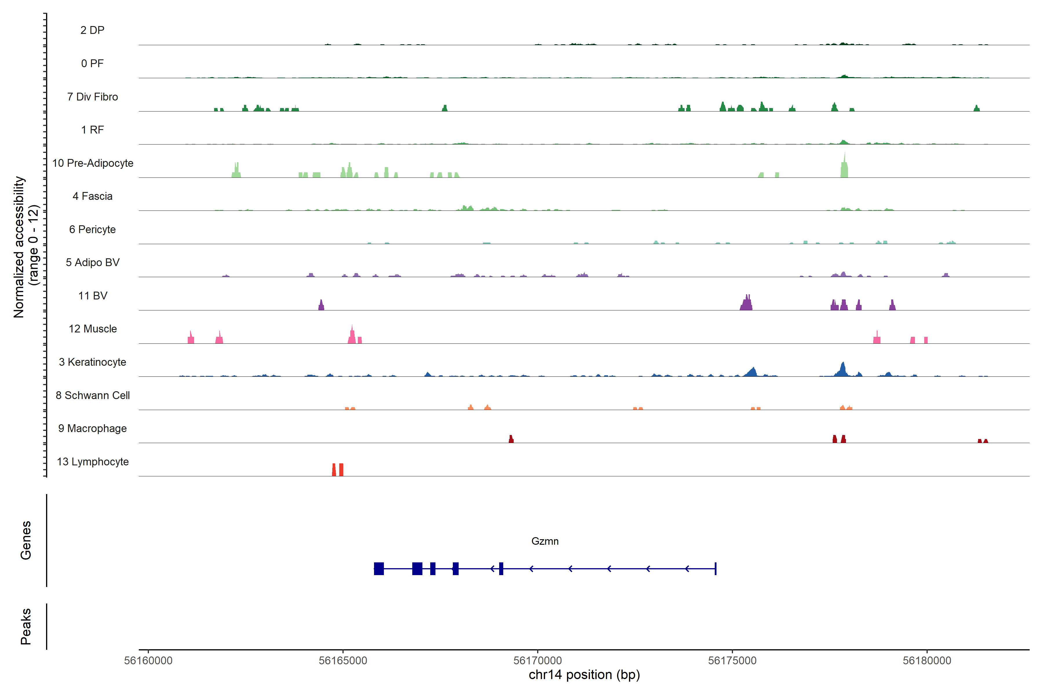The image size is (1043, 695).
Task: Click the 56165000 x-axis tick label
Action: (343, 661)
